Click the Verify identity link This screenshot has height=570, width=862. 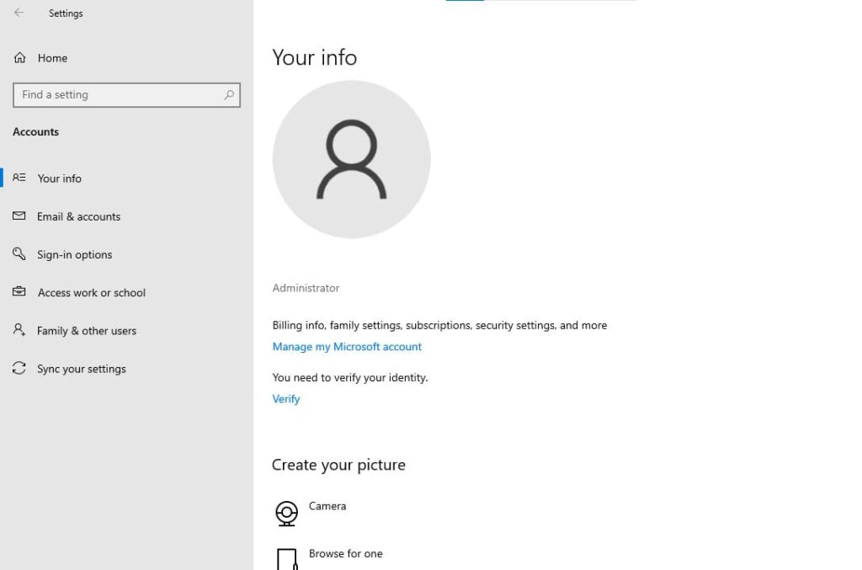286,399
